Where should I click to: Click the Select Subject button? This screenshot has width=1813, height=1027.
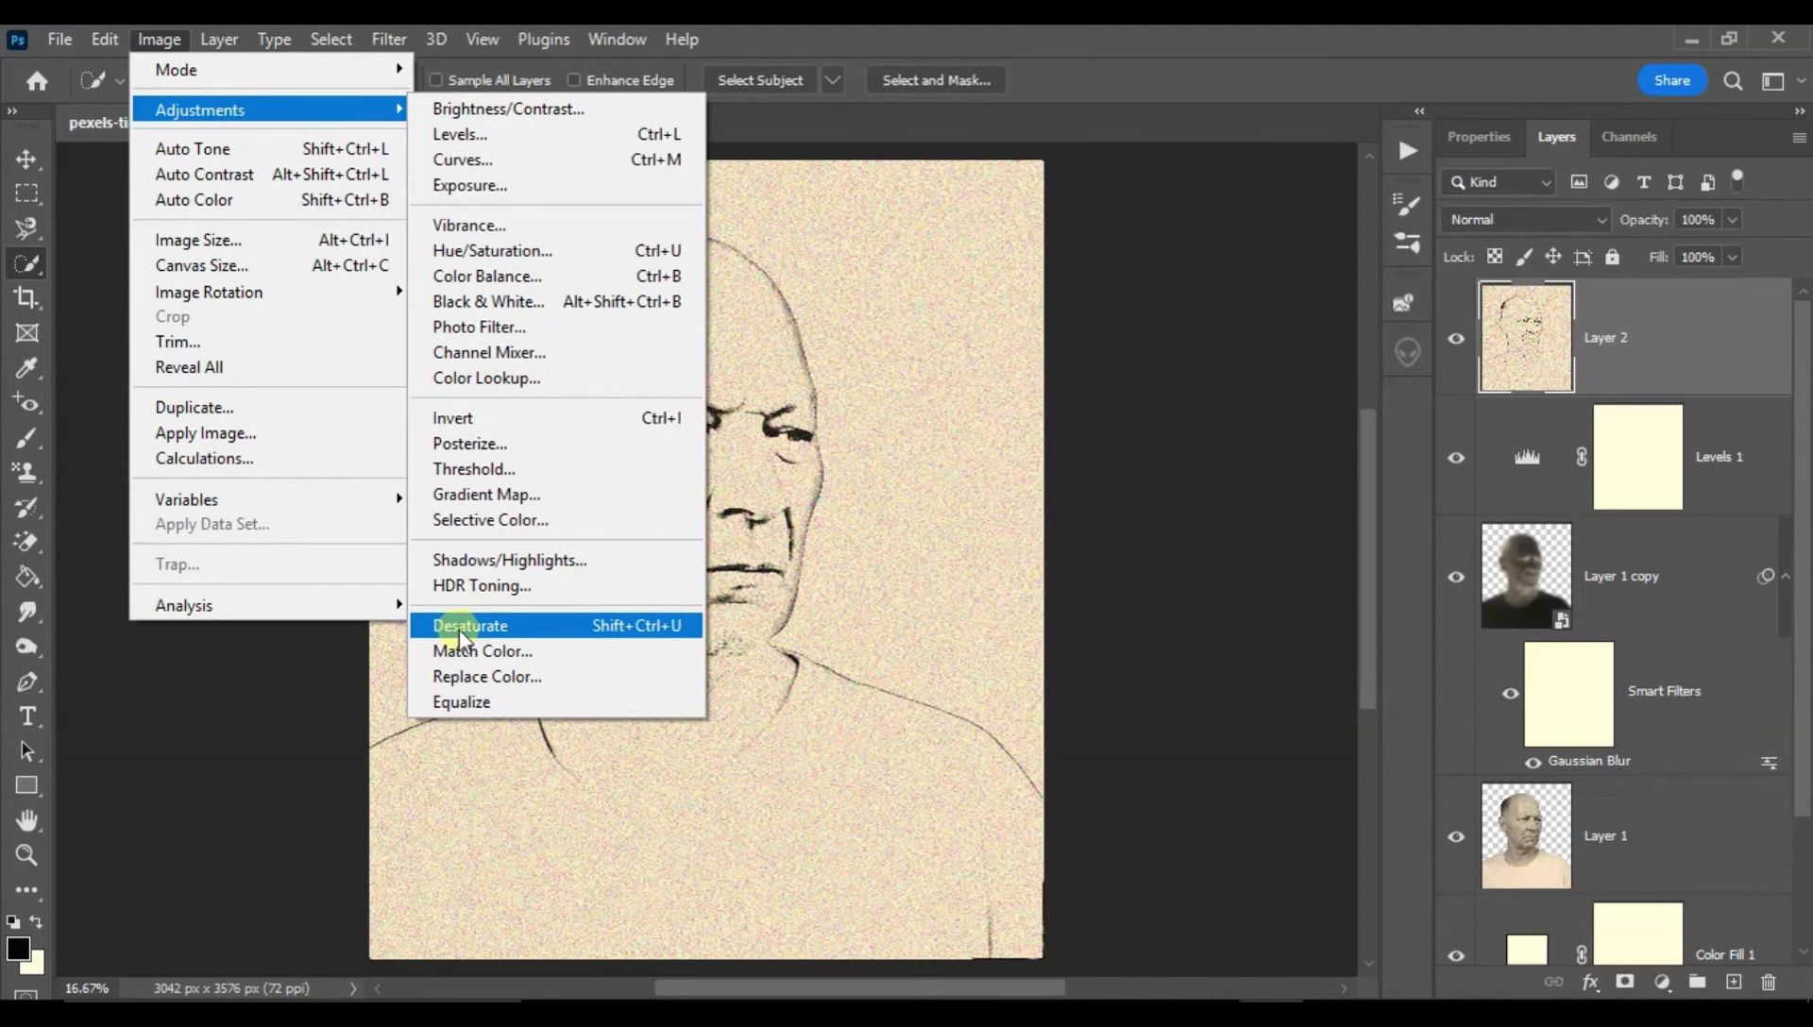pos(760,80)
